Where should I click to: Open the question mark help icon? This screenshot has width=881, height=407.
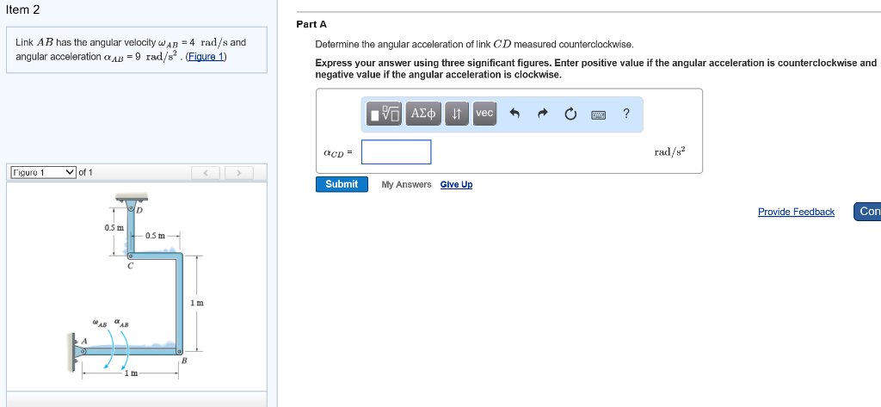point(626,114)
